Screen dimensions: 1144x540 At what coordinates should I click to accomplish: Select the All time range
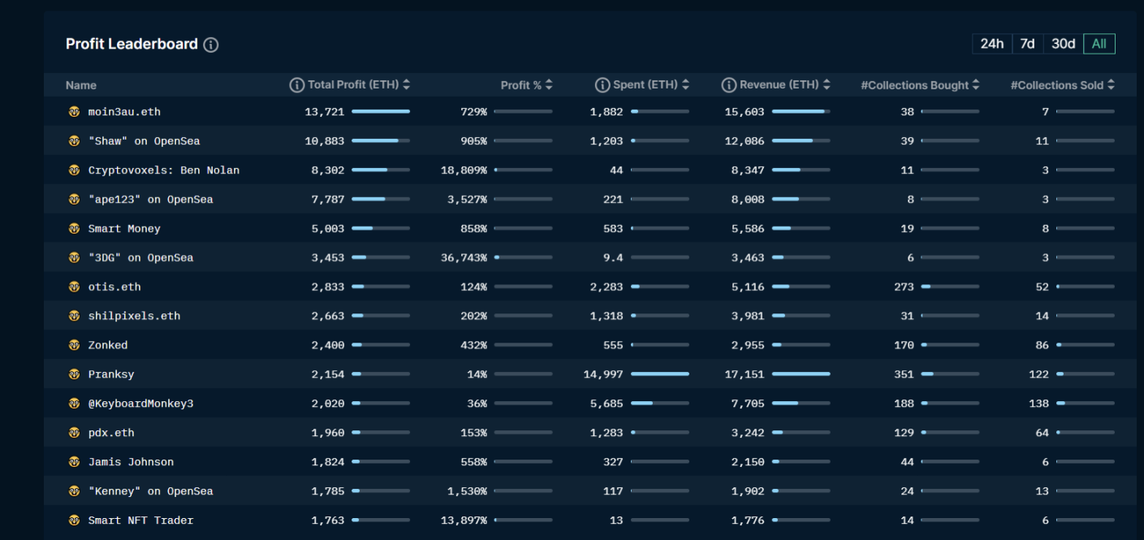[x=1099, y=44]
